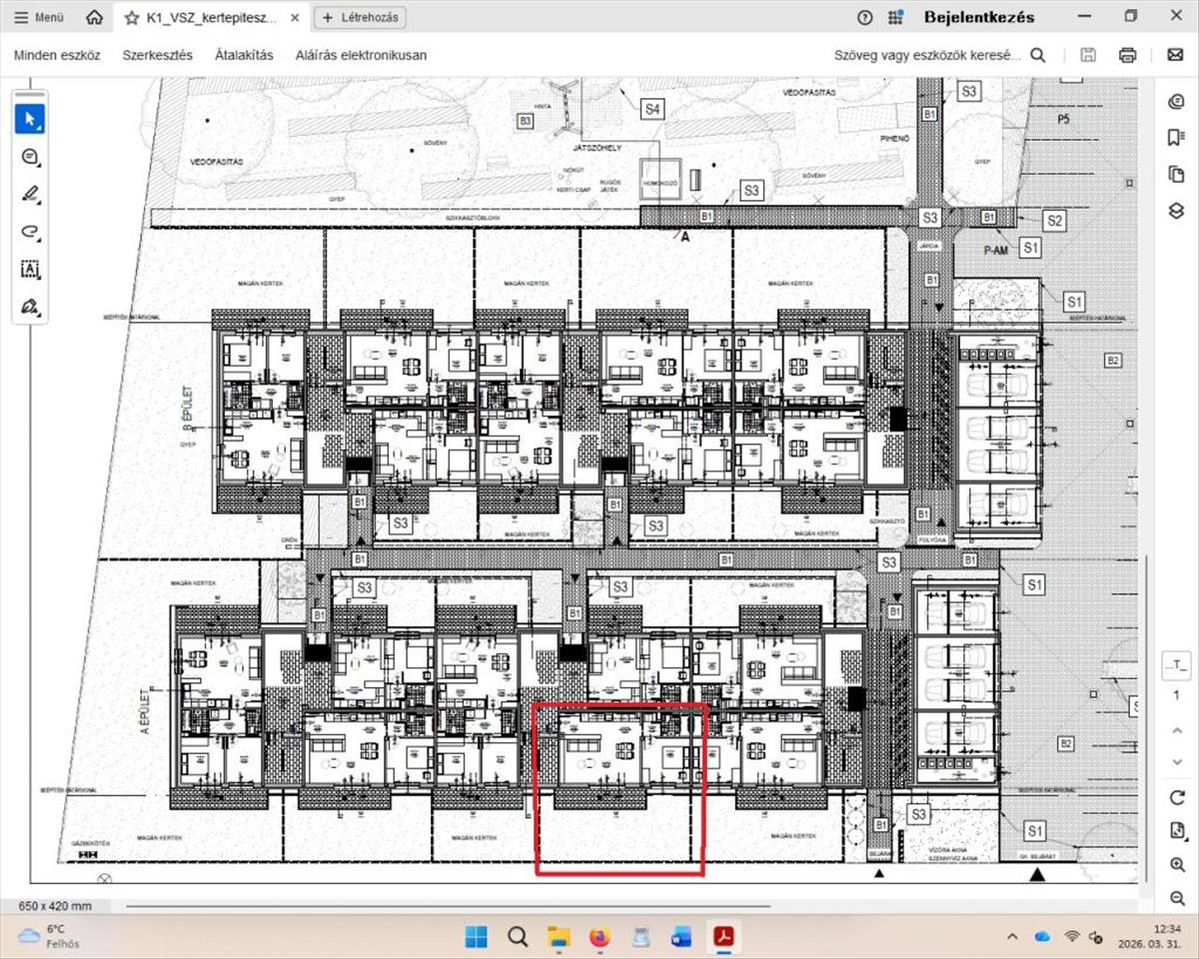Pick the freehand draw loop tool
Viewport: 1199px width, 959px height.
(30, 232)
